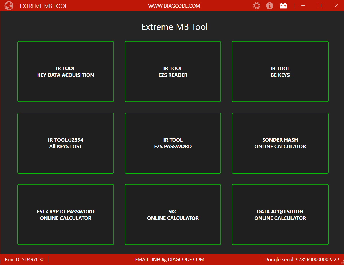The width and height of the screenshot is (344, 265).
Task: Close the Extreme MB Tool window
Action: click(336, 6)
